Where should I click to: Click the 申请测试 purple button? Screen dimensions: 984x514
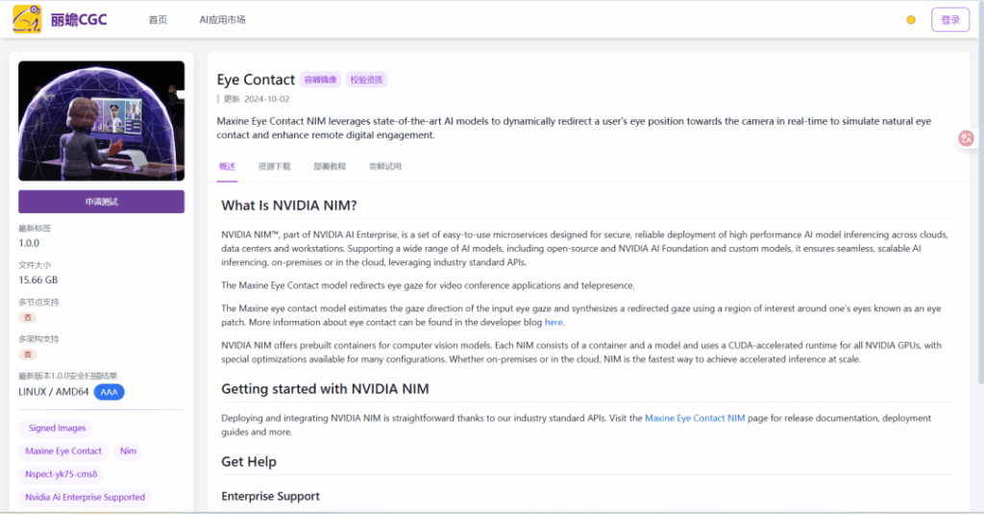pos(102,202)
